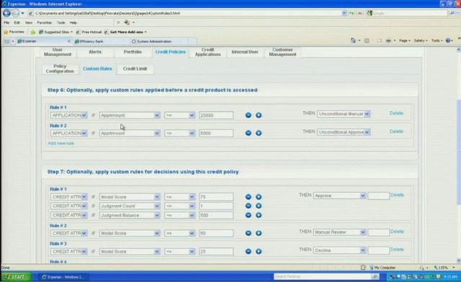Viewport: 461px width, 282px height.
Task: Open the APPLICATION dropdown in Step 6 Rule #1
Action: [69, 115]
